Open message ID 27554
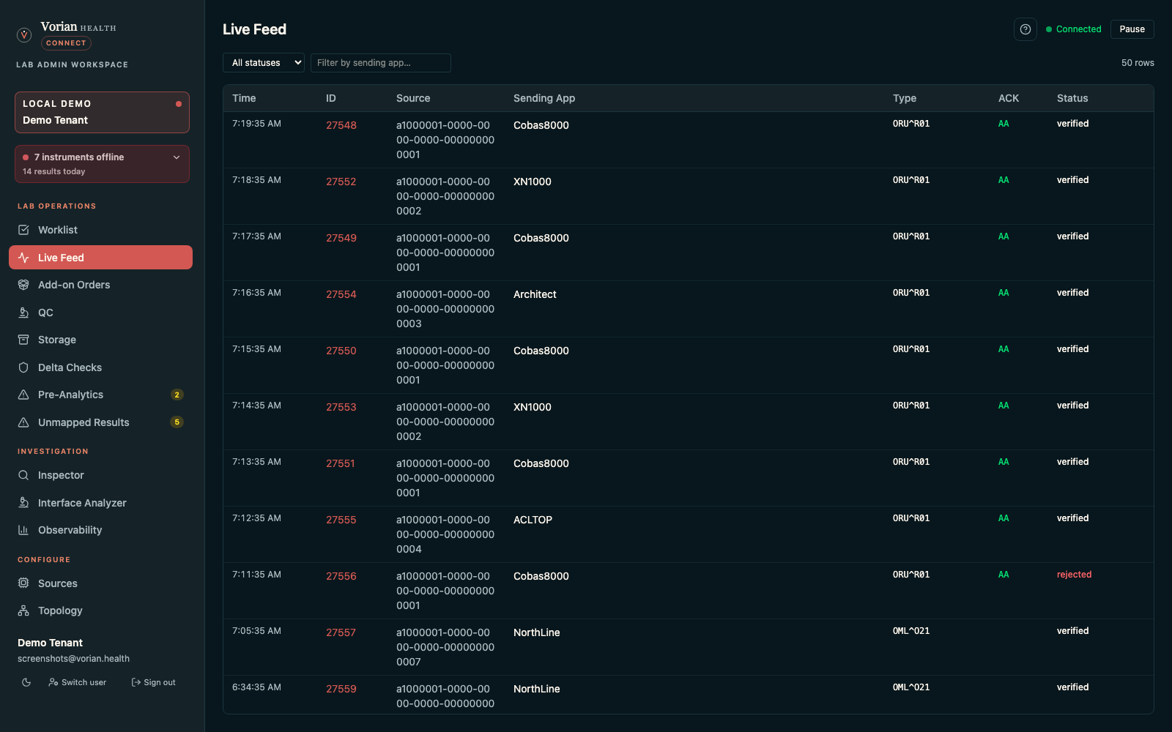The height and width of the screenshot is (732, 1172). (x=341, y=294)
